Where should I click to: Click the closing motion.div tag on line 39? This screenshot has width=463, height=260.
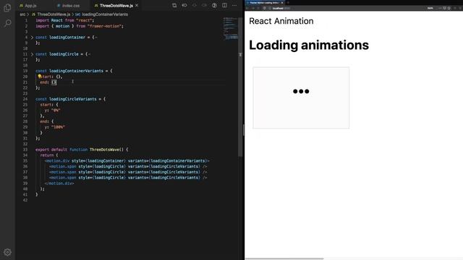coord(59,183)
